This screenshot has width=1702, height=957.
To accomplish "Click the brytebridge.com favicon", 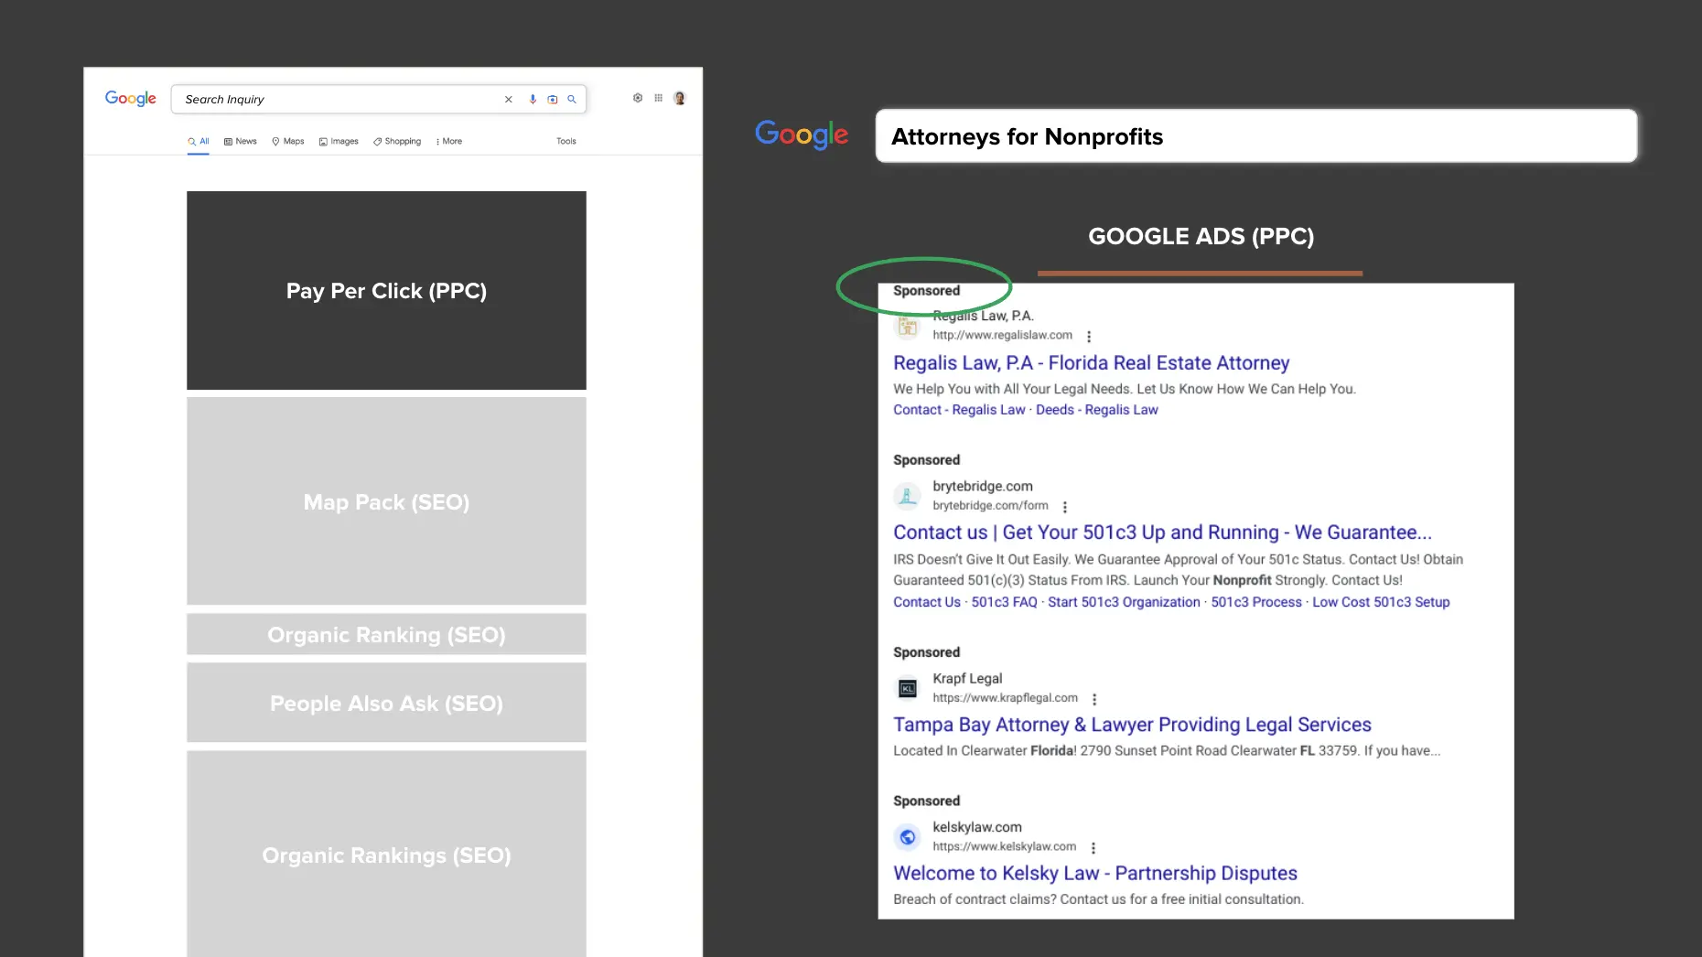I will click(x=908, y=496).
